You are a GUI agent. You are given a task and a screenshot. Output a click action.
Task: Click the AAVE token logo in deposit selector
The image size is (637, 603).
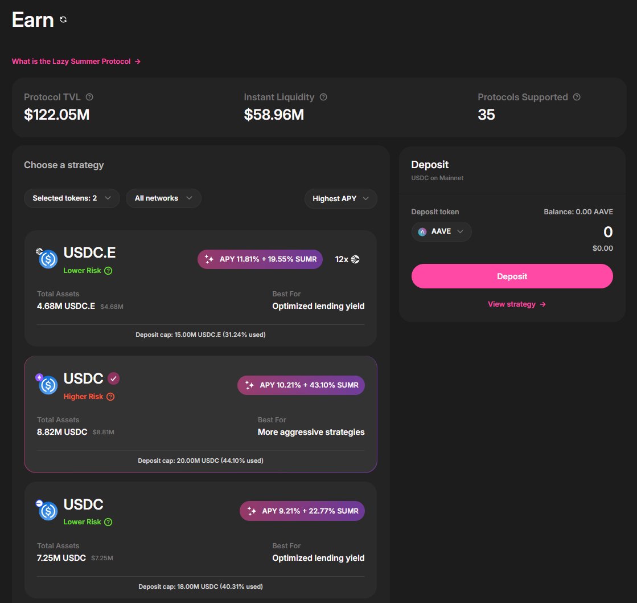[422, 232]
